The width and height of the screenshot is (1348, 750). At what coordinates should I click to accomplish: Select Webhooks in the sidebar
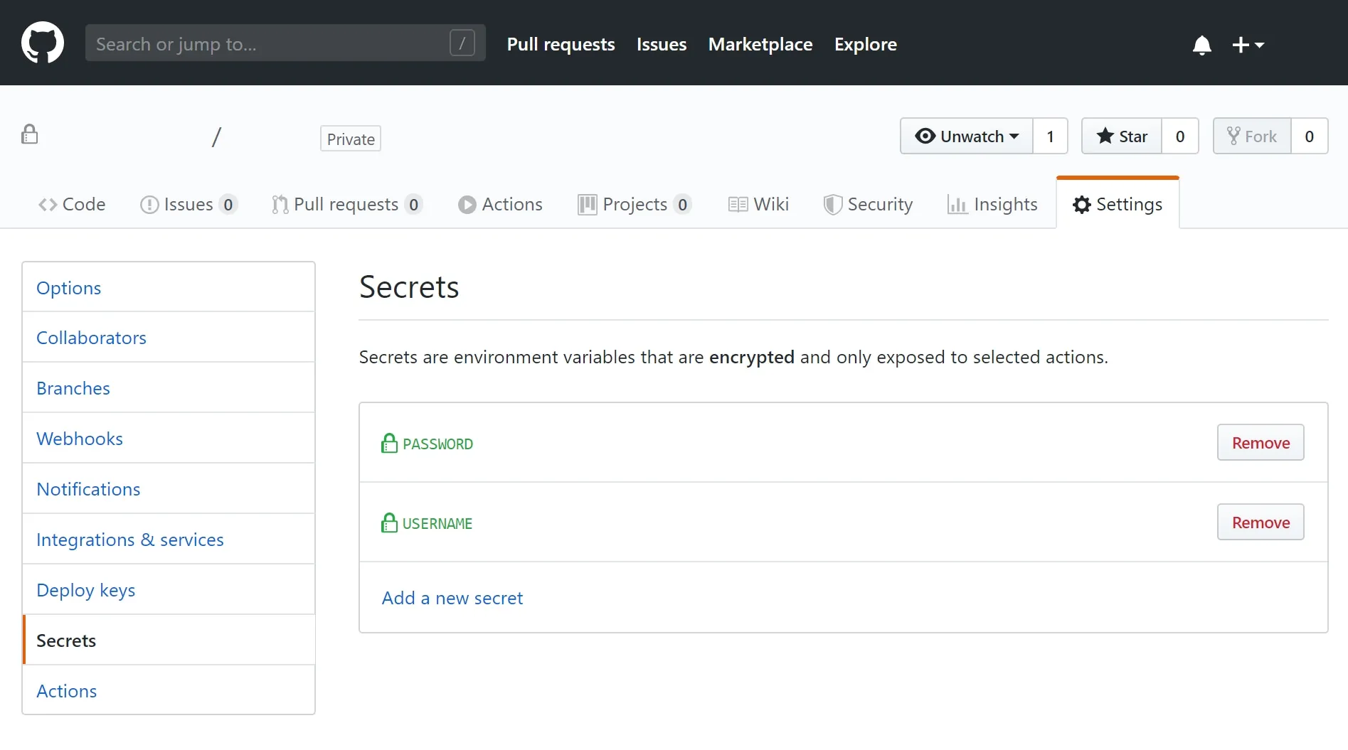79,438
